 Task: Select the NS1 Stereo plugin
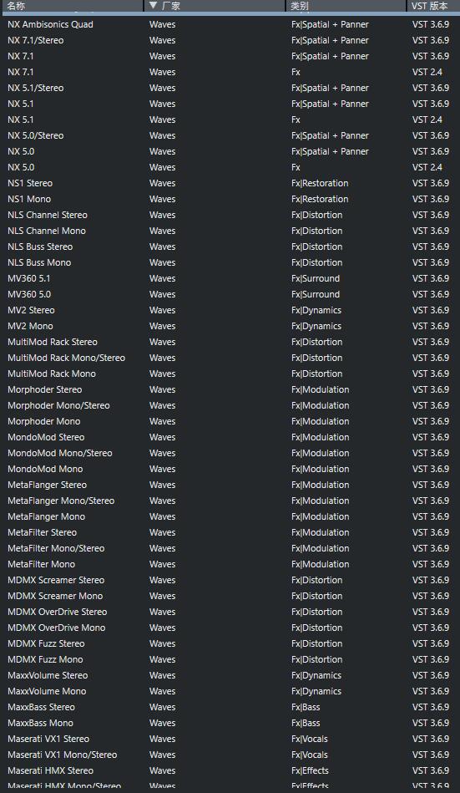click(x=230, y=183)
